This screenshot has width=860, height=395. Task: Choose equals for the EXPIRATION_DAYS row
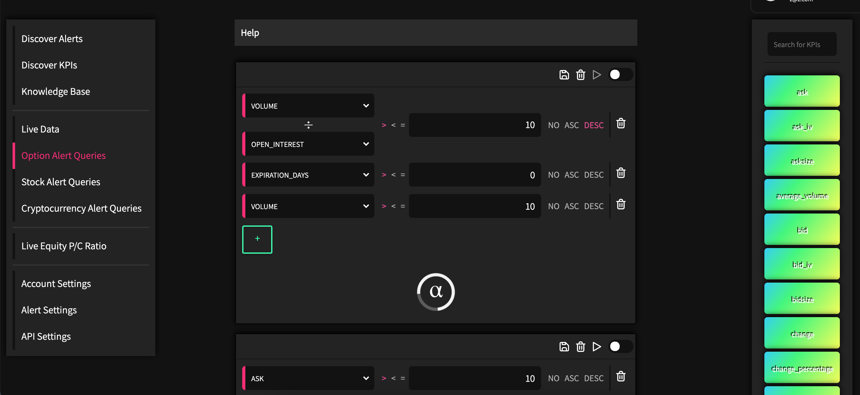(x=403, y=175)
